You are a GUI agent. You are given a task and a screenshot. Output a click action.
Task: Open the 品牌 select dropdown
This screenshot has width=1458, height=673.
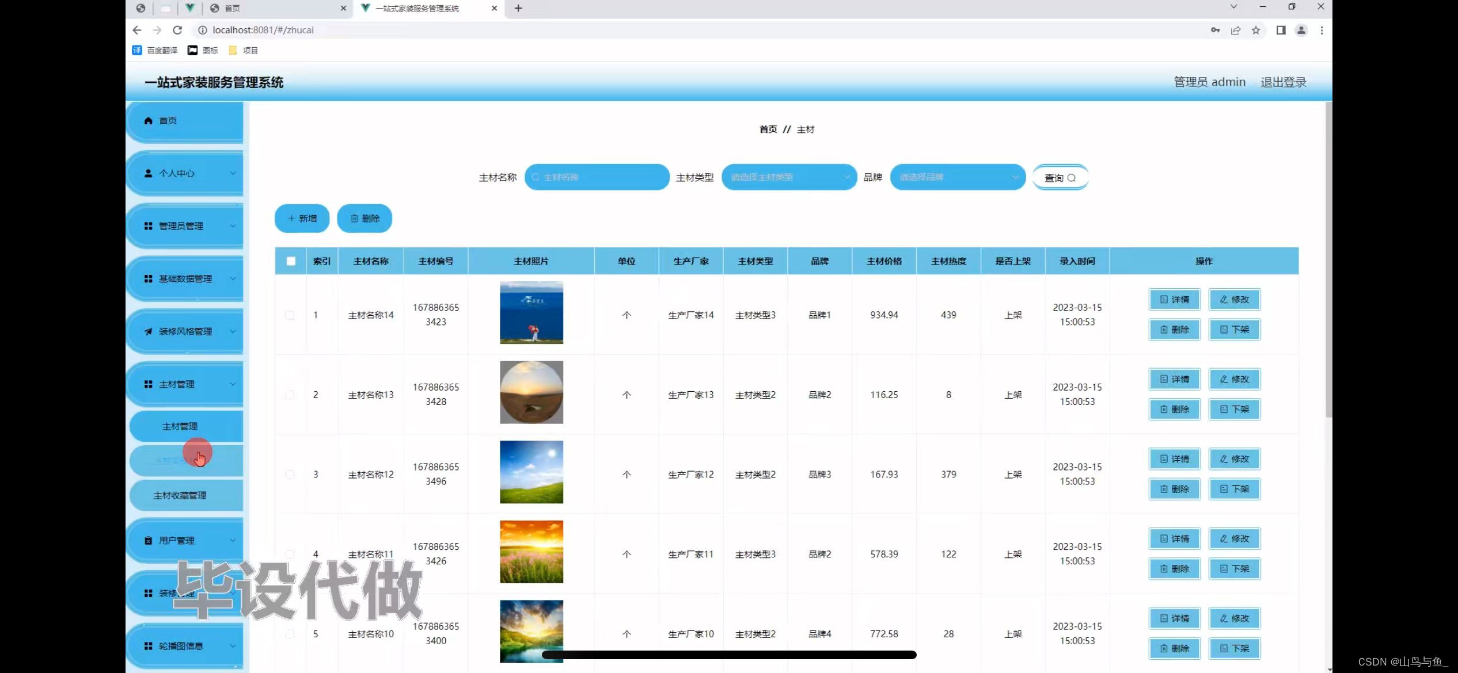click(x=958, y=177)
